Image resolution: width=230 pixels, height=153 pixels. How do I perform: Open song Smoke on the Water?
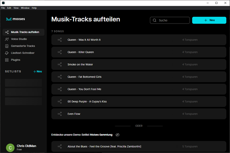click(x=139, y=64)
